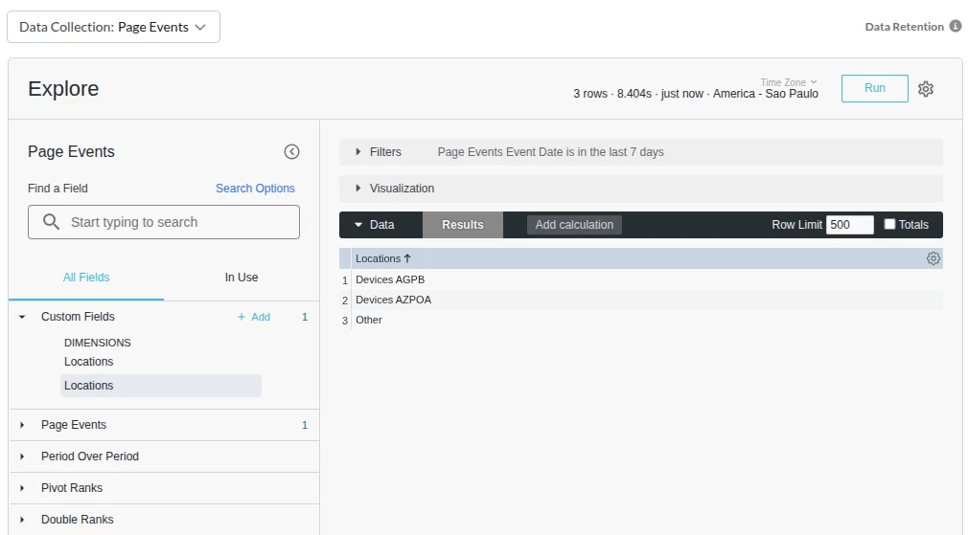Click the Data Retention label
The image size is (968, 535).
(x=905, y=27)
